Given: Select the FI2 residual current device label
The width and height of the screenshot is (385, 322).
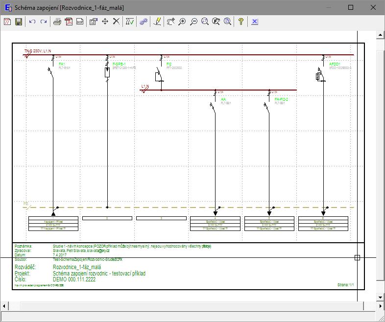Looking at the screenshot, I should pyautogui.click(x=169, y=64).
